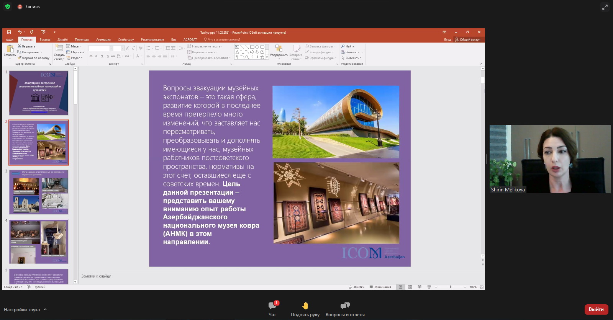The width and height of the screenshot is (613, 320).
Task: Toggle normal view button in status bar
Action: pos(400,287)
